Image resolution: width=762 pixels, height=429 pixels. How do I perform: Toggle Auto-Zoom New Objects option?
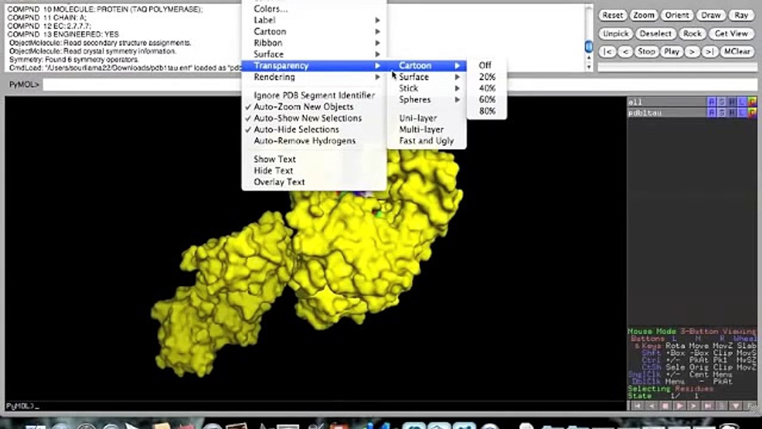coord(314,107)
